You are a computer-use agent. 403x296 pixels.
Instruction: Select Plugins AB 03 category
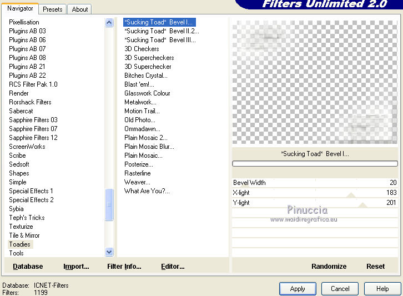pos(28,31)
